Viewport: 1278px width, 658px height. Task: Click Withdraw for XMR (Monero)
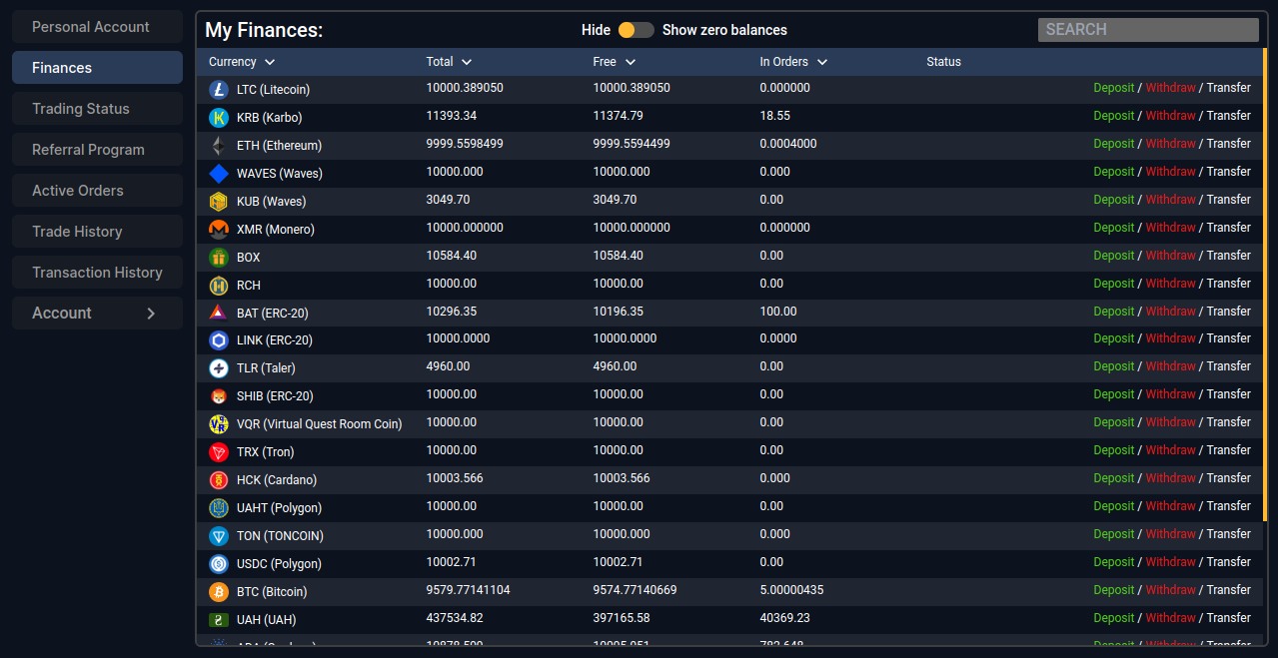(1170, 228)
